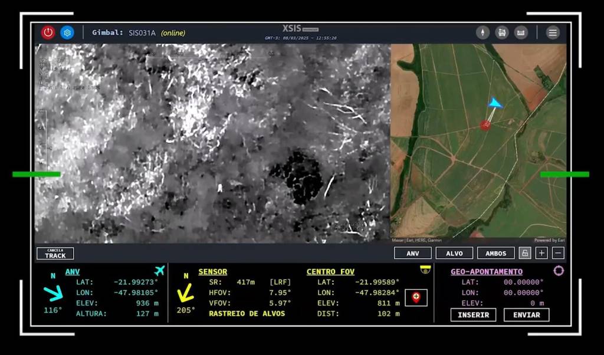Open the hamburger menu
This screenshot has width=604, height=355.
553,32
